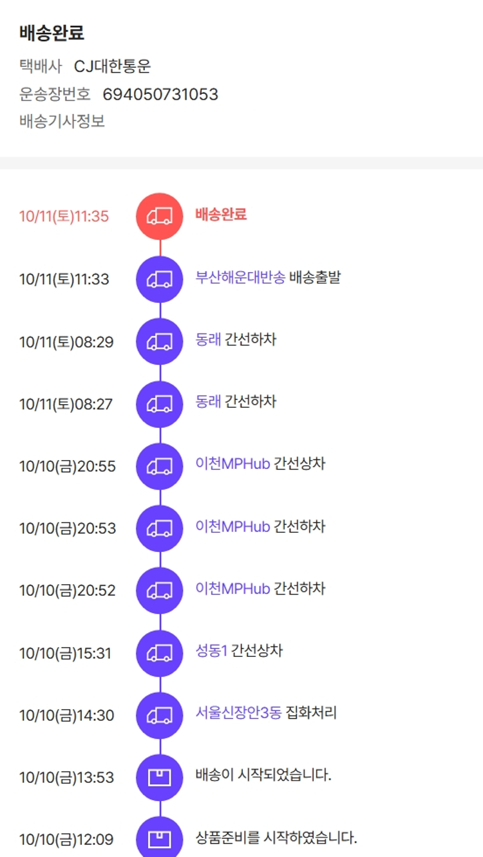483x857 pixels.
Task: Click truck icon for 성동1 간선상차
Action: pyautogui.click(x=160, y=653)
